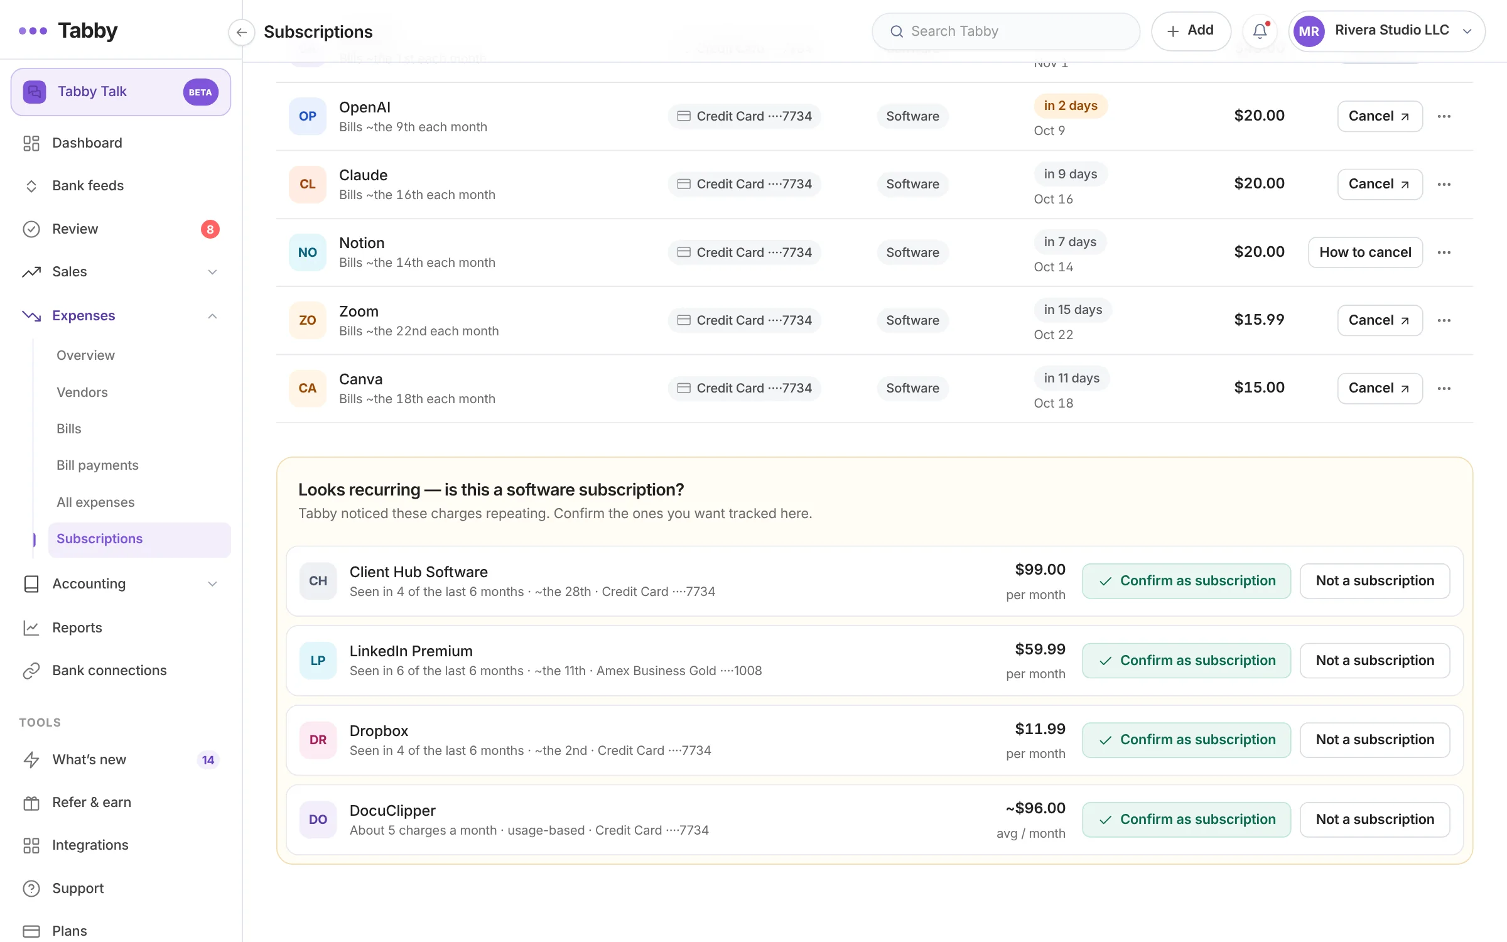
Task: Click the Review count badge 8
Action: pyautogui.click(x=210, y=229)
